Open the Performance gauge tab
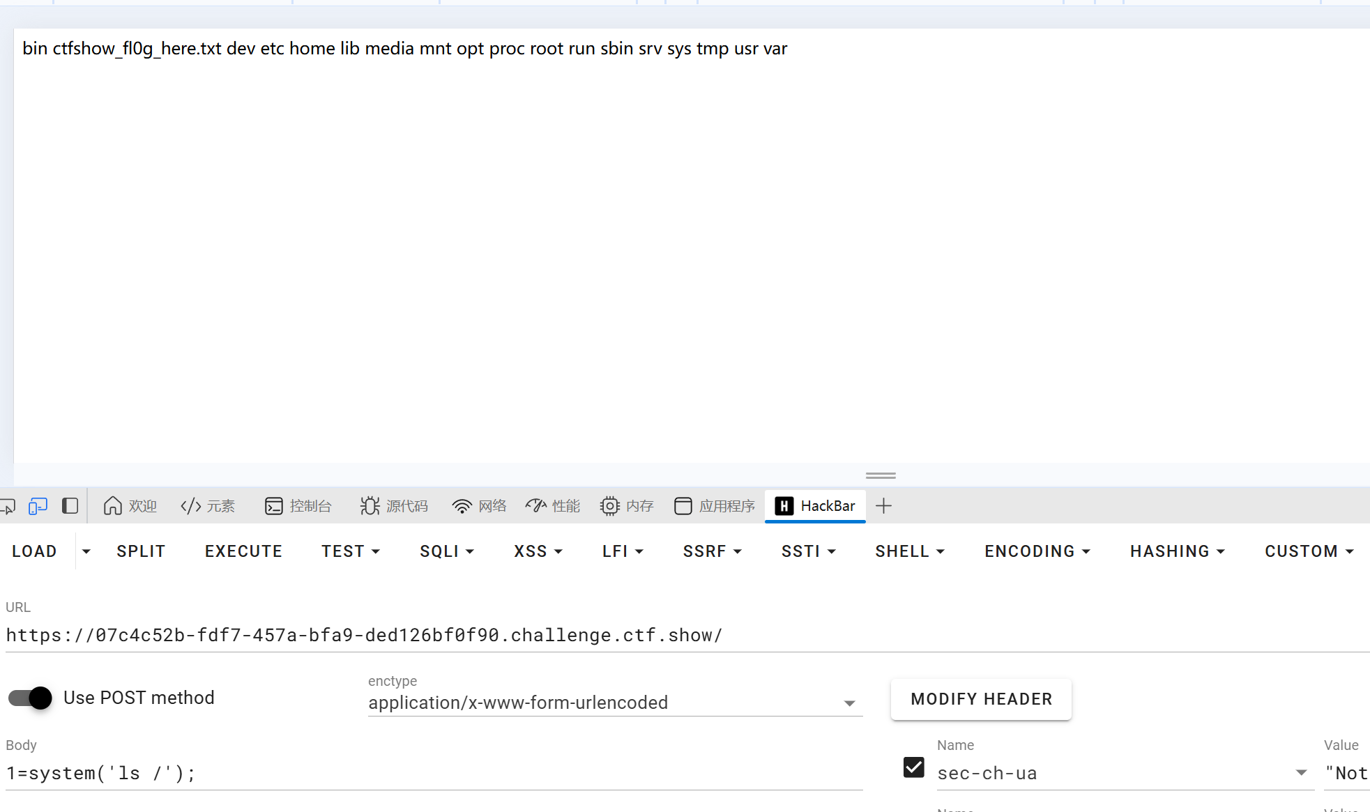1370x812 pixels. point(553,506)
